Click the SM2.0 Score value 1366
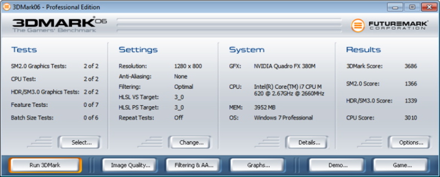440x177 pixels. pos(411,84)
